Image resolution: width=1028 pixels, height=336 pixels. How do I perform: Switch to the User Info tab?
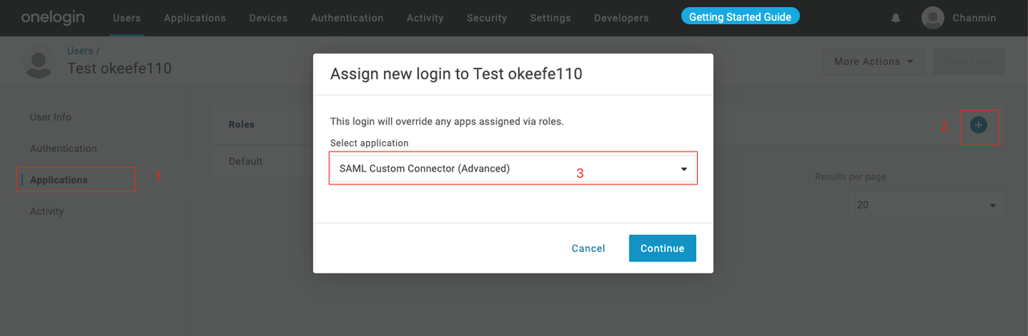[51, 117]
